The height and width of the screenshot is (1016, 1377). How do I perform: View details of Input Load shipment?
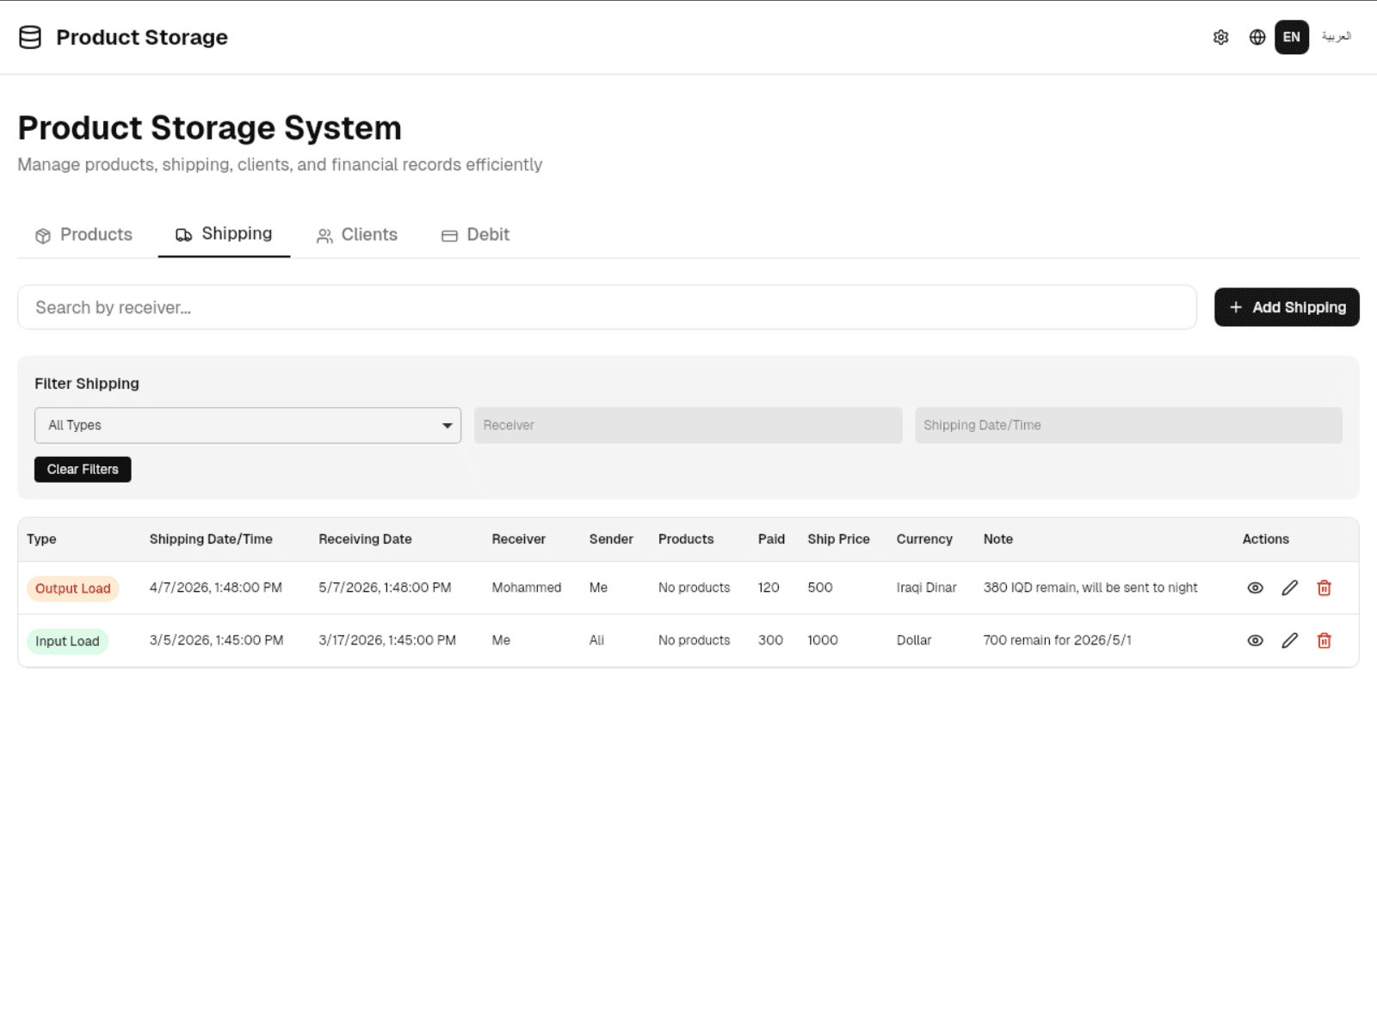coord(1255,640)
